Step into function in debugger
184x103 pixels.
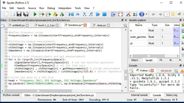point(84,14)
